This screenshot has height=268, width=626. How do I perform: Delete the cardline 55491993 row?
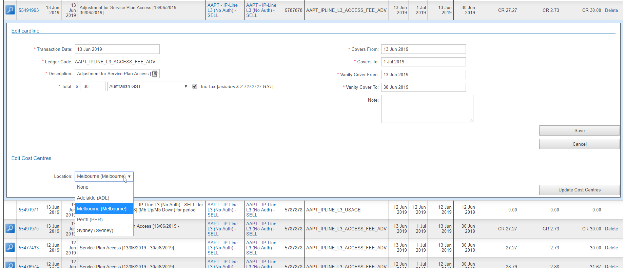point(611,10)
